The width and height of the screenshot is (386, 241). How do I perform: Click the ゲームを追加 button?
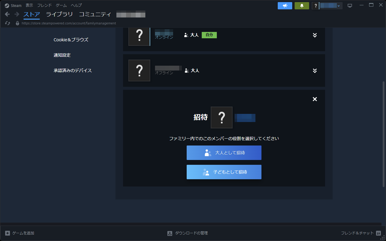(x=20, y=233)
